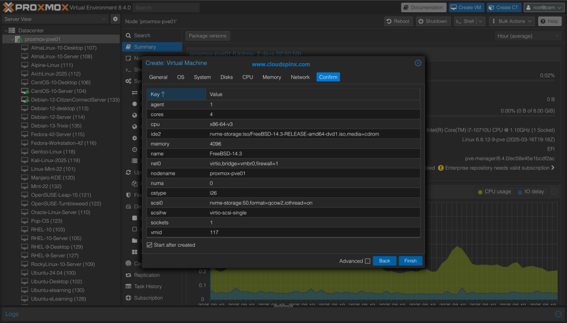The image size is (567, 323).
Task: Toggle the Start after created checkbox
Action: pyautogui.click(x=150, y=245)
